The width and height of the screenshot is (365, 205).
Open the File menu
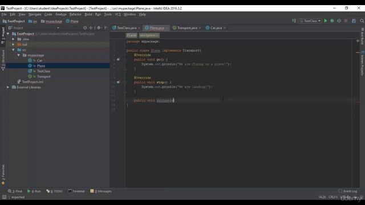point(4,14)
